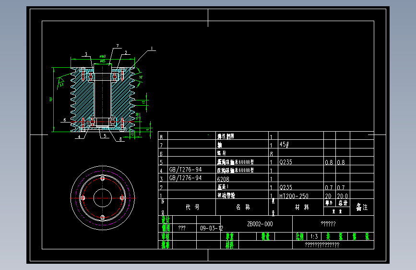This screenshot has width=416, height=270.
Task: Click the ??? name cell near date
Action: click(x=182, y=228)
